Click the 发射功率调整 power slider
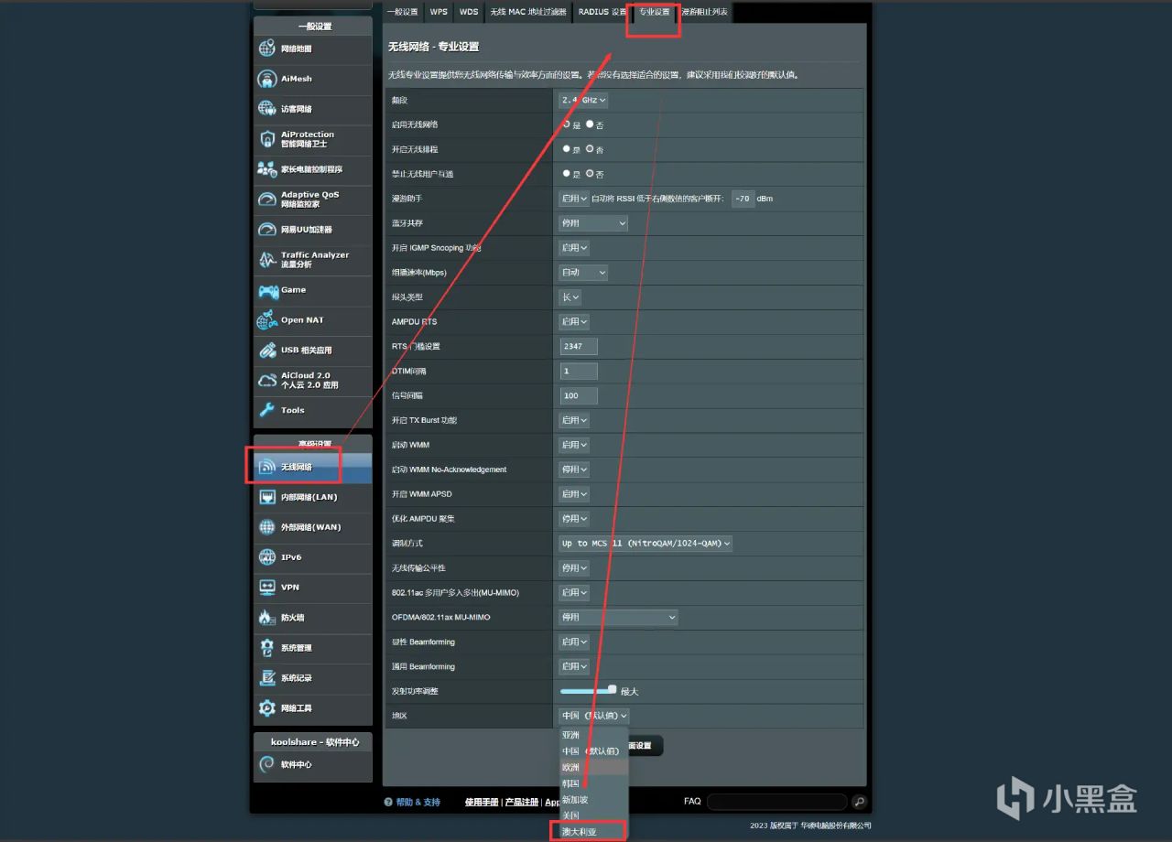This screenshot has height=842, width=1172. (588, 691)
